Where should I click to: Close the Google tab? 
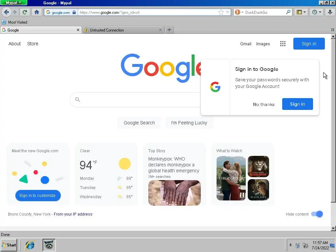(x=78, y=30)
